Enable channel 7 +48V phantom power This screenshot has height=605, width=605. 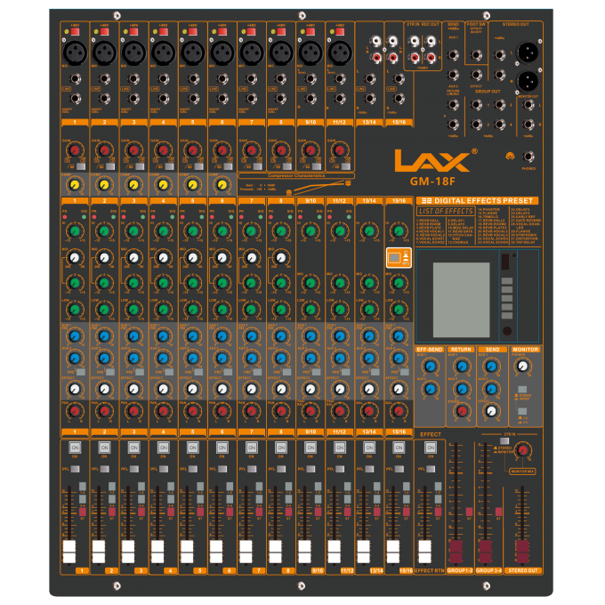[251, 32]
